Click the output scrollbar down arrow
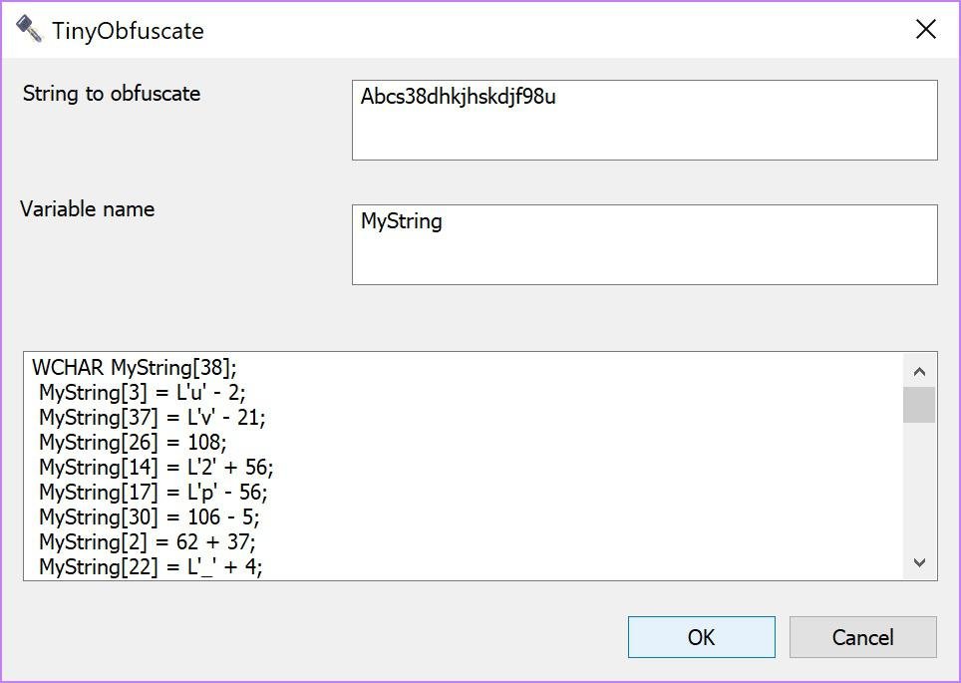The width and height of the screenshot is (961, 683). point(919,562)
